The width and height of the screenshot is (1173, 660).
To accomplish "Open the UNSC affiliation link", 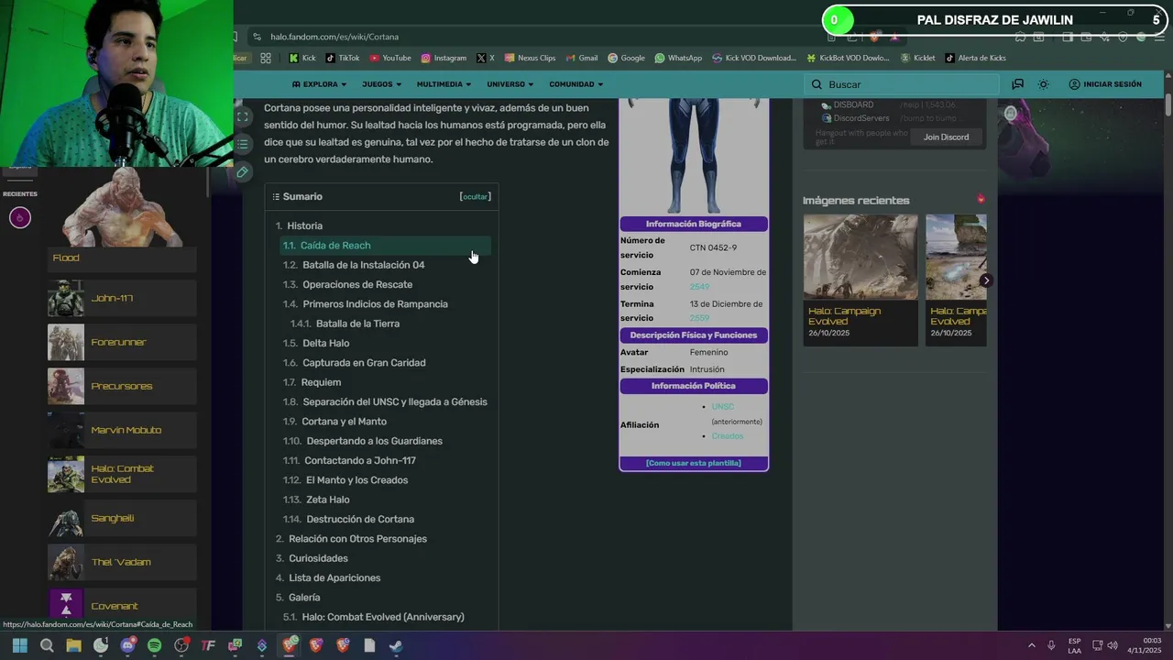I will (723, 407).
